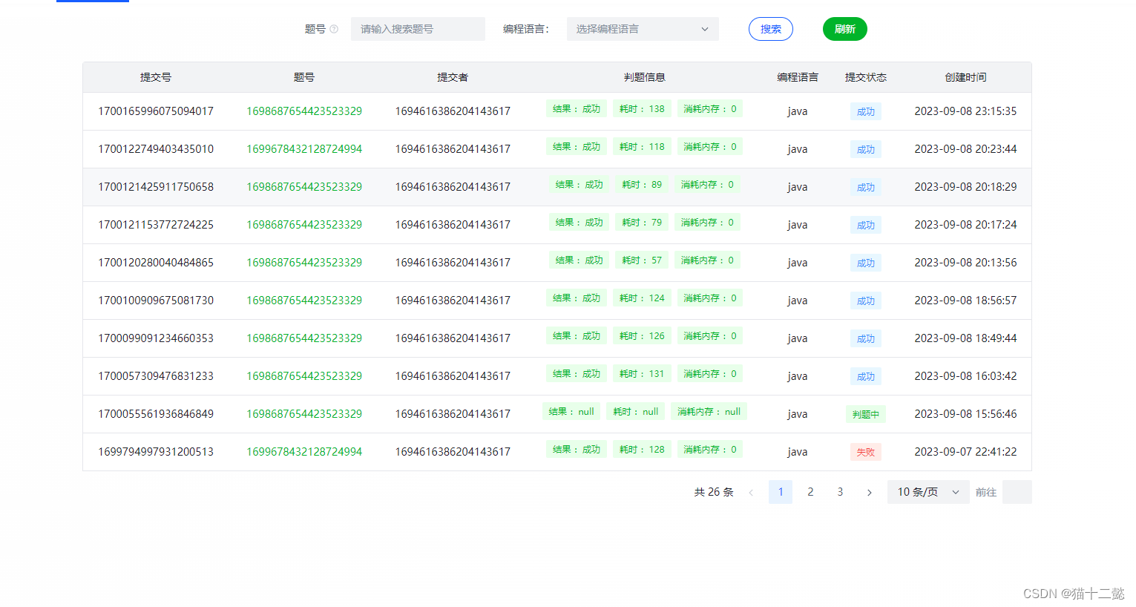This screenshot has height=607, width=1136.
Task: Click the 编程语言 column header
Action: pyautogui.click(x=798, y=77)
